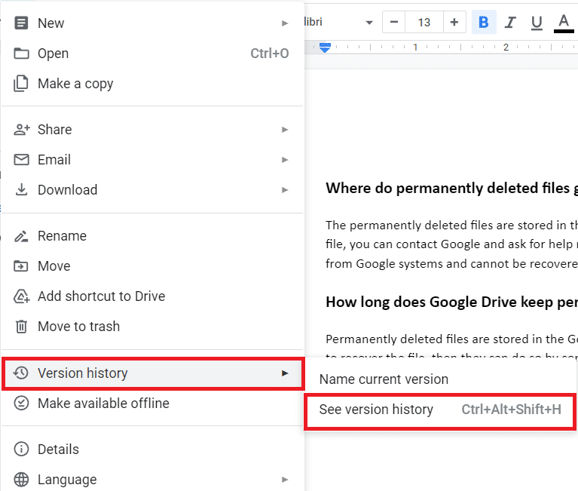Expand the Version history submenu arrow
Image resolution: width=578 pixels, height=491 pixels.
pos(285,373)
